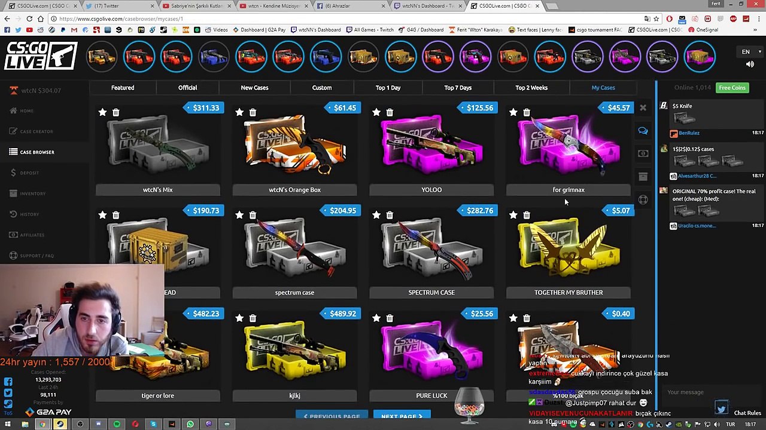Toggle favorite star on YOLOO case
Screen dimensions: 766x430
376,112
